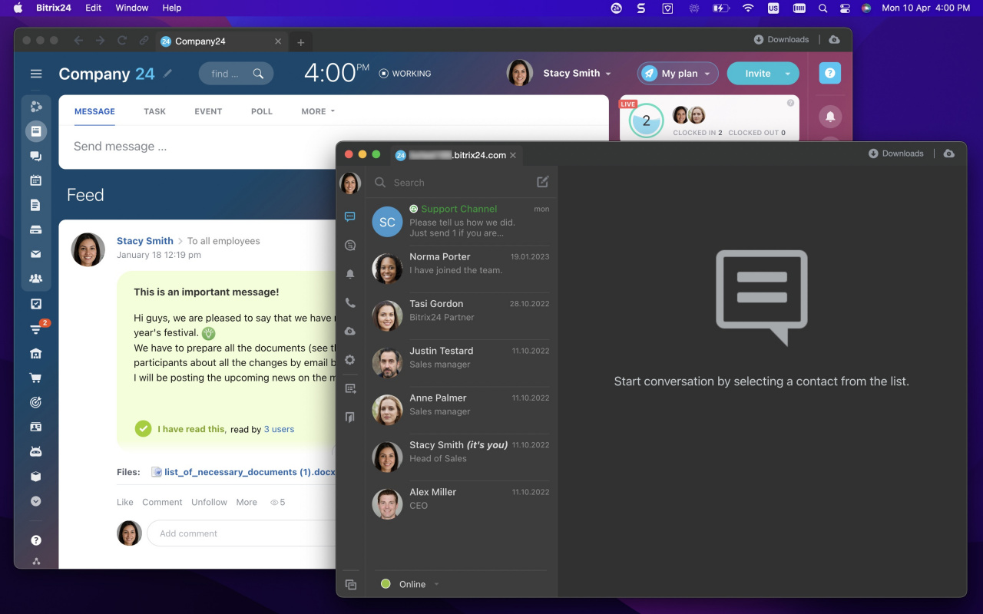This screenshot has height=614, width=983.
Task: Open the Tasks checkmark icon in sidebar
Action: coord(36,304)
